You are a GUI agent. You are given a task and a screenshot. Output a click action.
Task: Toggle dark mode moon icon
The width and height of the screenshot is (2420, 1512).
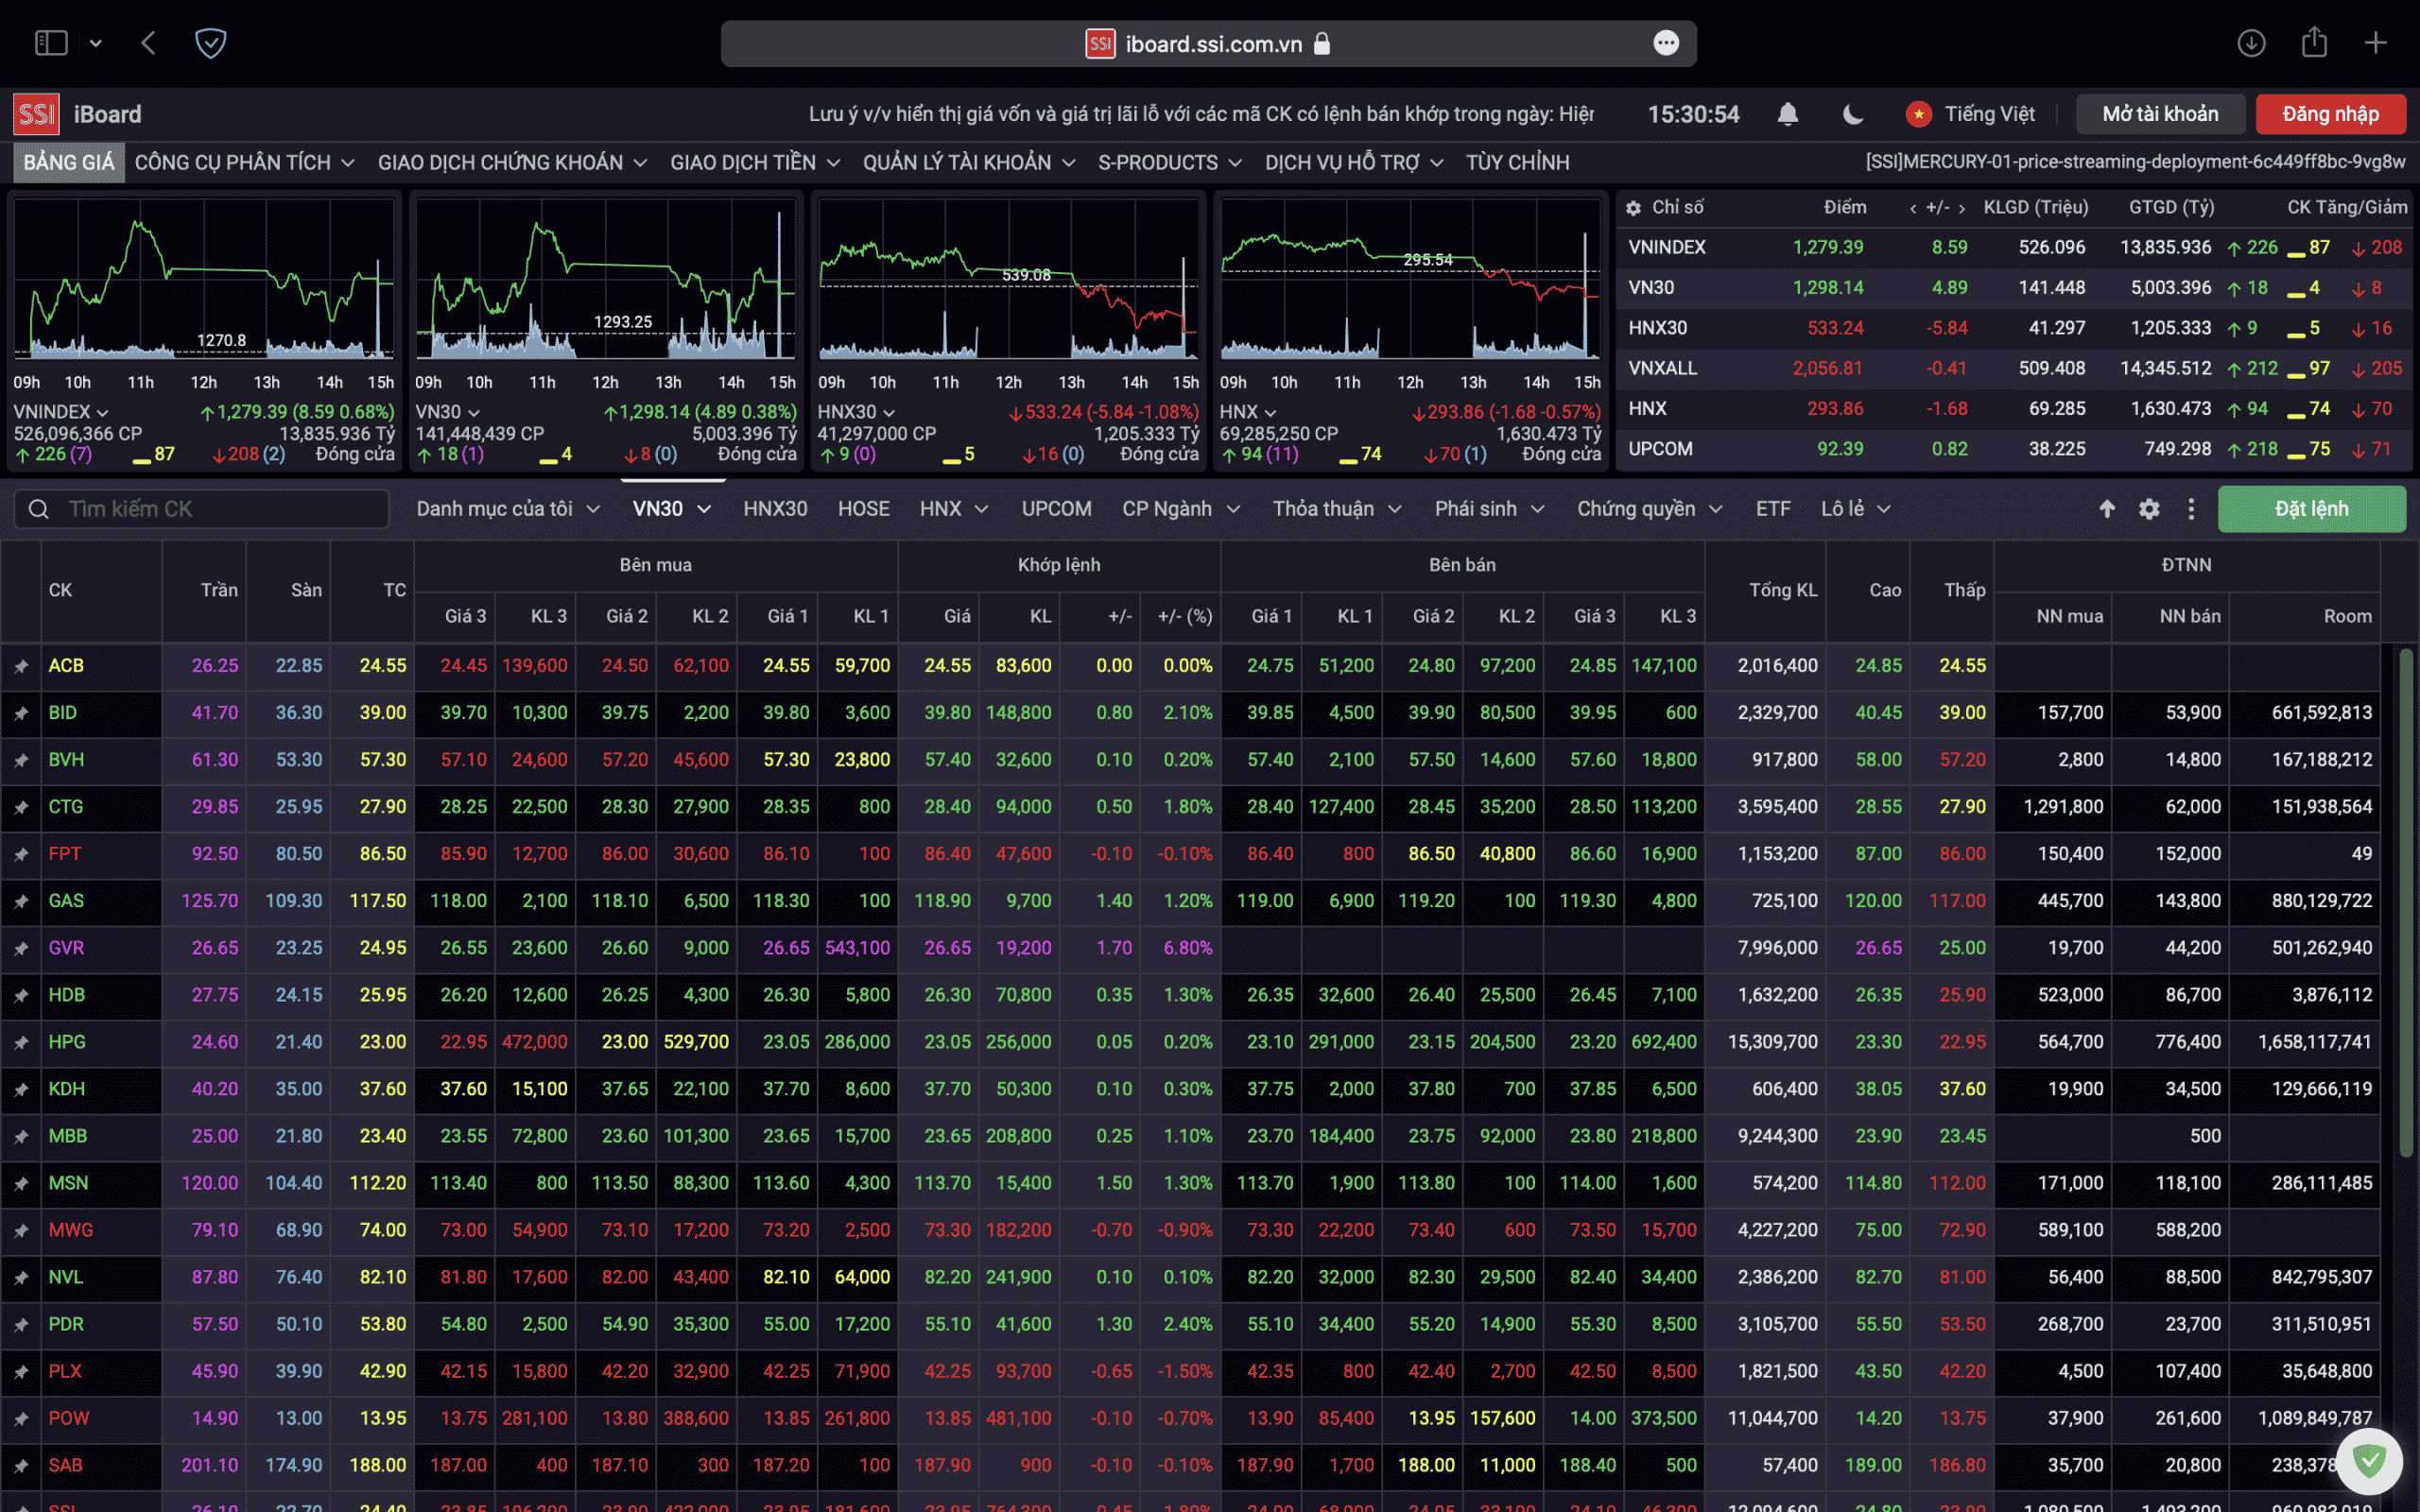[1853, 114]
